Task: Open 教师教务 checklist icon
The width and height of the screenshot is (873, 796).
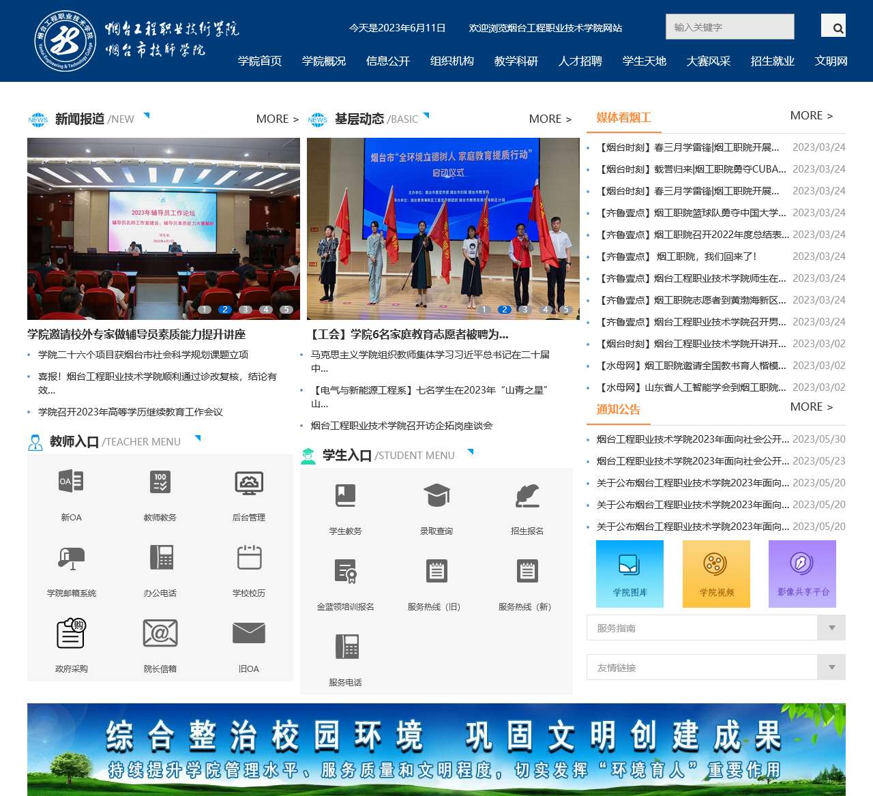Action: 160,482
